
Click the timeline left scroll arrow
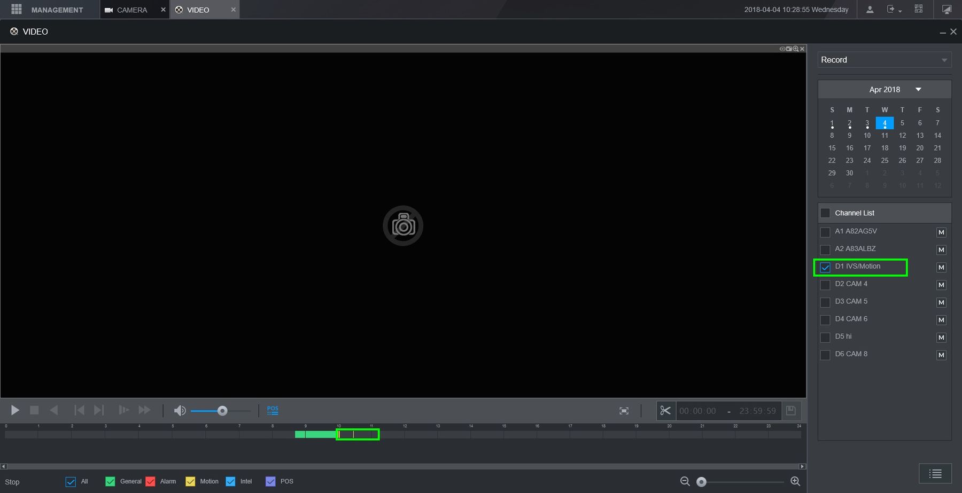pos(4,466)
